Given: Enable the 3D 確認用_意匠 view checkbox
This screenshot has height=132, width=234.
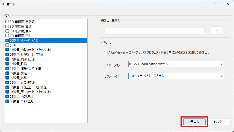Looking at the screenshot, I should (x=7, y=31).
